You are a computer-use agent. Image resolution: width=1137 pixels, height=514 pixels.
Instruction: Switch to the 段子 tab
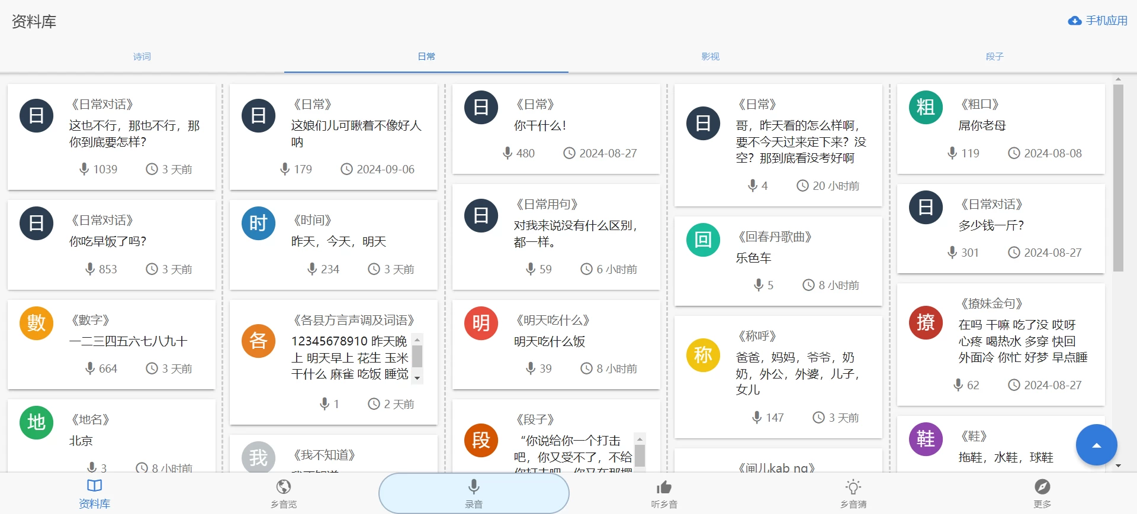coord(995,57)
